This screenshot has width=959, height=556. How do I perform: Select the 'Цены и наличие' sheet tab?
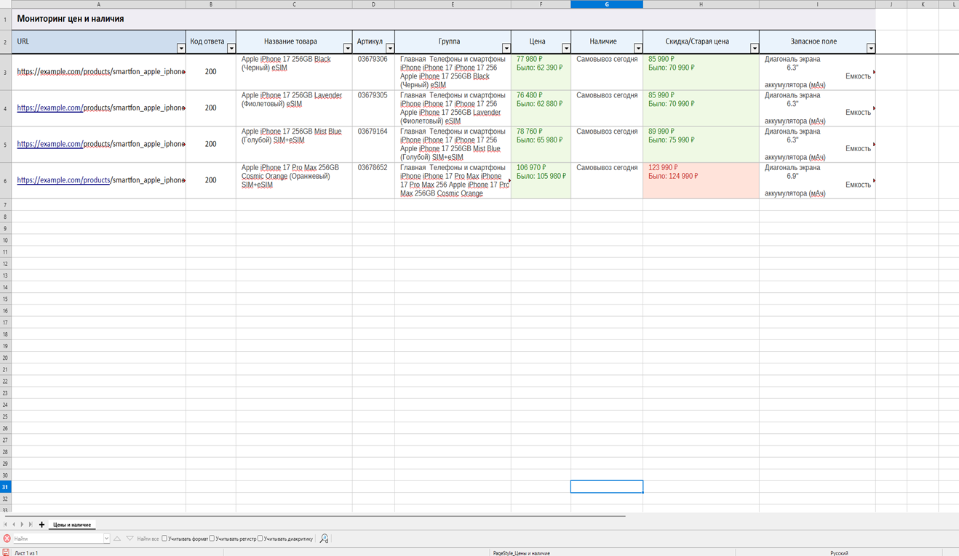click(72, 525)
